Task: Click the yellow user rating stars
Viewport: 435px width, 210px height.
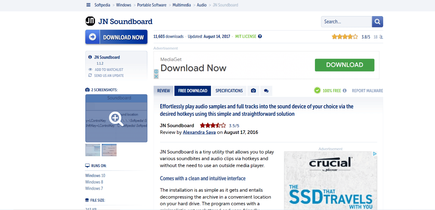Action: coord(345,37)
